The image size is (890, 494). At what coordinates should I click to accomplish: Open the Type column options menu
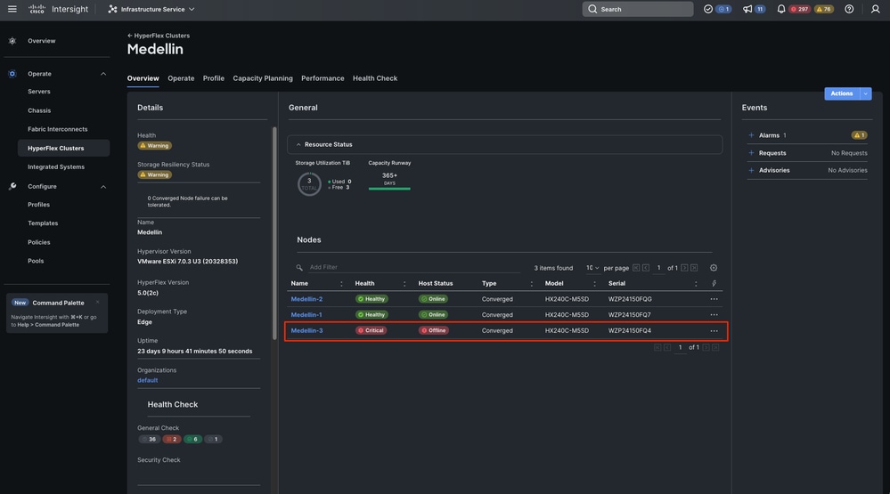(531, 284)
